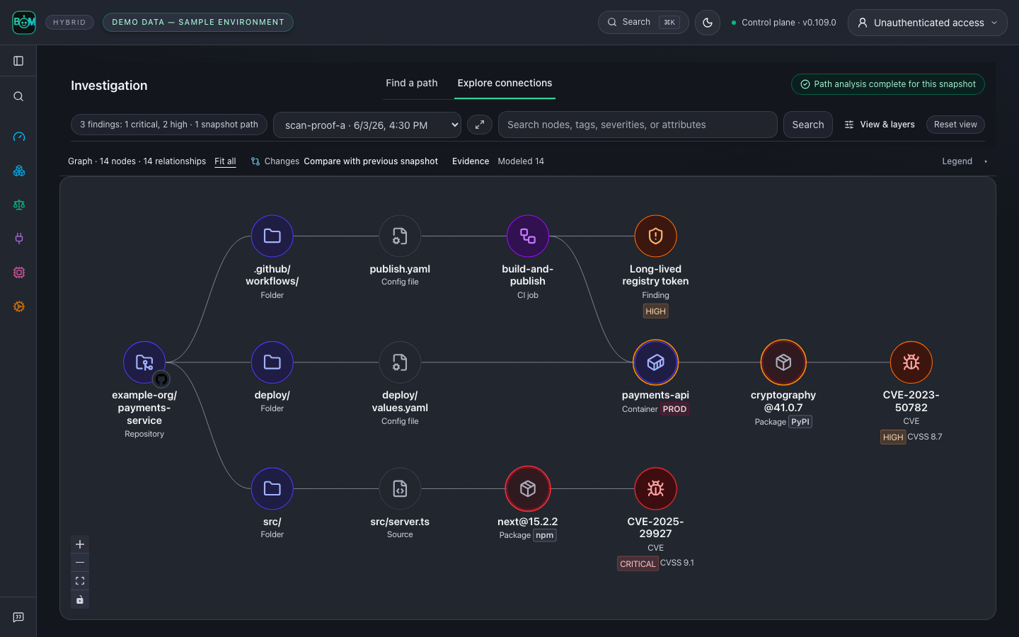Click the Reset view button

click(x=955, y=125)
